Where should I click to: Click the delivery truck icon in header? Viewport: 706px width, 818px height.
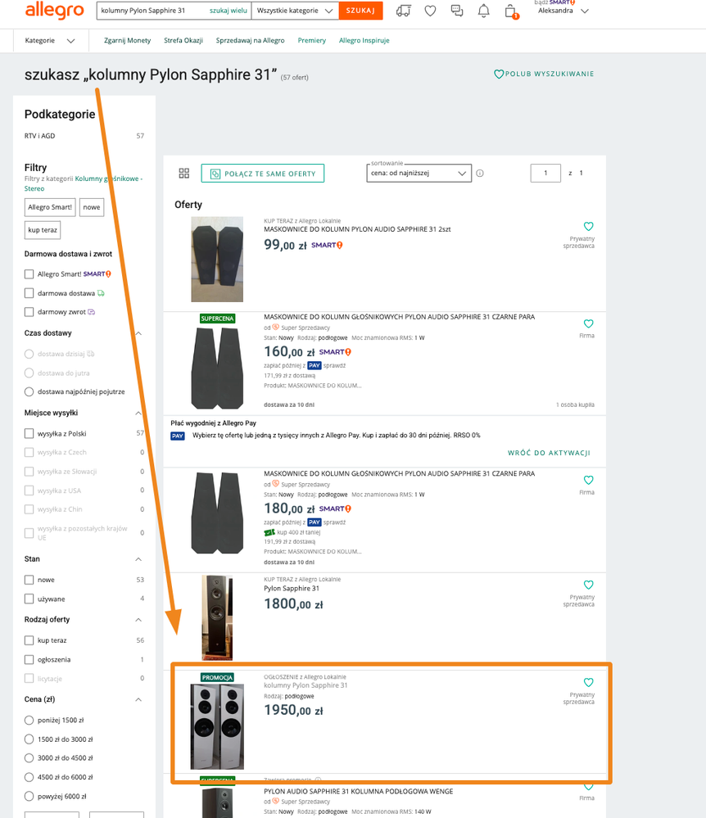point(403,11)
